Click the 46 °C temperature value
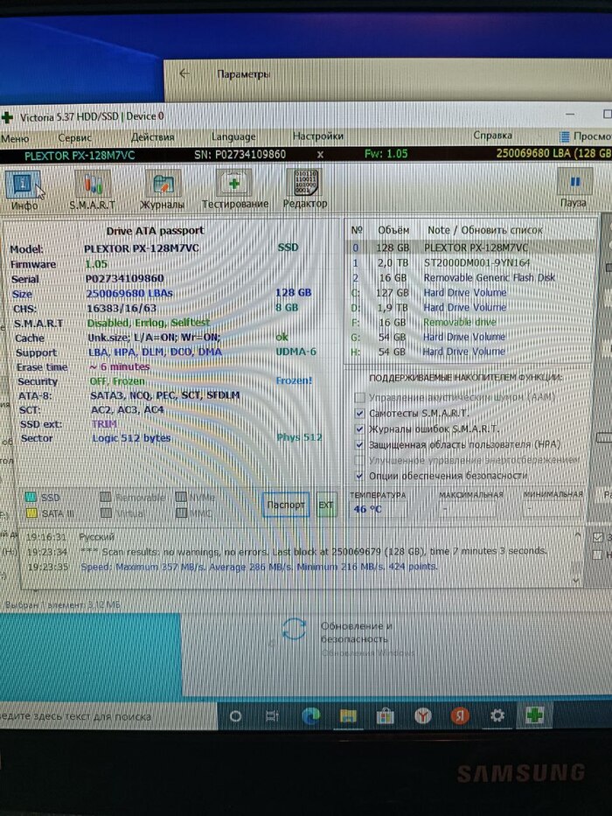 pyautogui.click(x=367, y=509)
